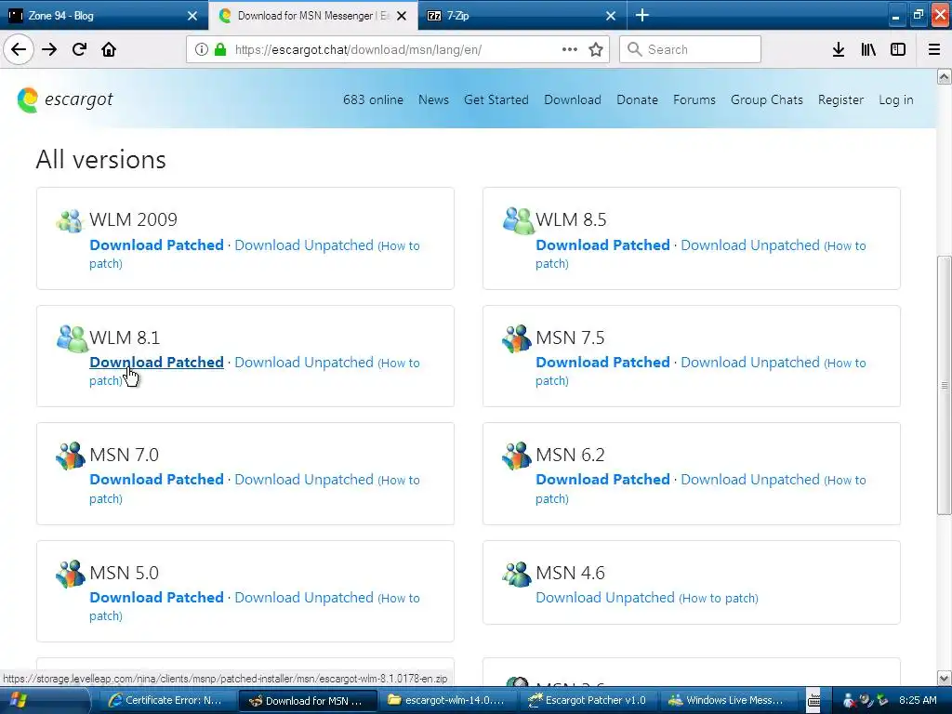Close the 7-Zip tab
This screenshot has width=952, height=714.
611,16
